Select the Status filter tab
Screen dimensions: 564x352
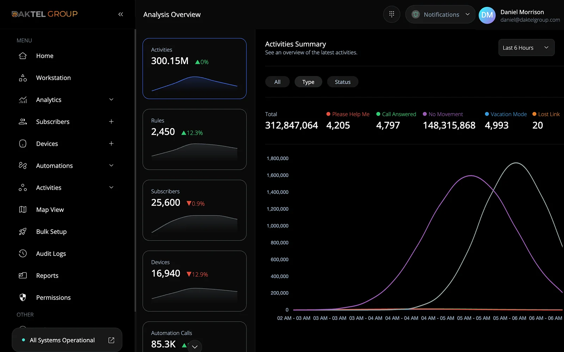coord(343,82)
